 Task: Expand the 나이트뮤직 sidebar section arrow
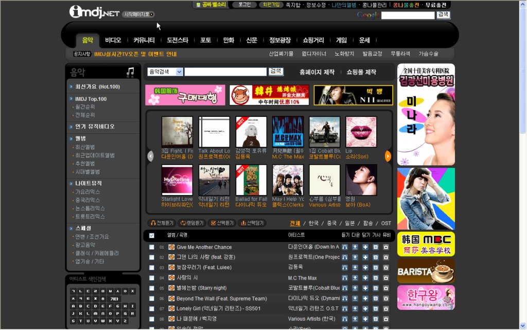(x=71, y=183)
